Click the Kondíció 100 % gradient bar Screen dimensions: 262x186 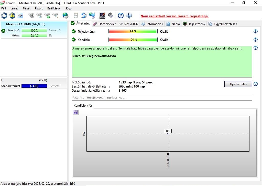coord(133,40)
